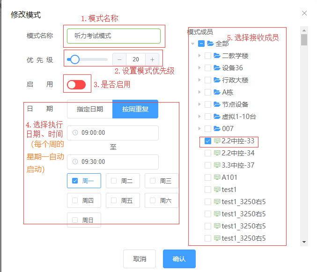
Task: Click the priority slider handle
Action: [74, 59]
